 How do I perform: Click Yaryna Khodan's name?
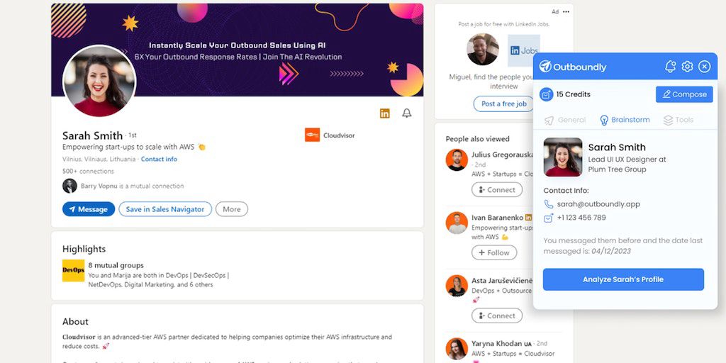tap(497, 344)
